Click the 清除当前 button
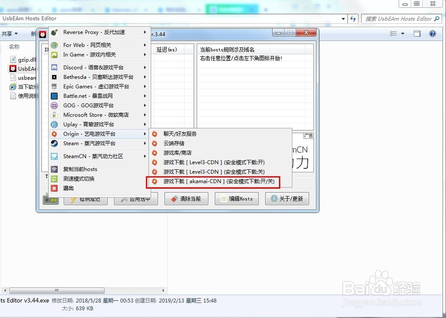The image size is (446, 318). (186, 199)
